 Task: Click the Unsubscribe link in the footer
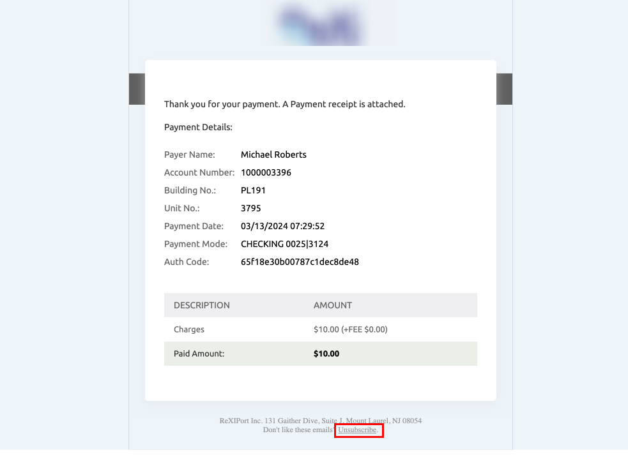(358, 430)
